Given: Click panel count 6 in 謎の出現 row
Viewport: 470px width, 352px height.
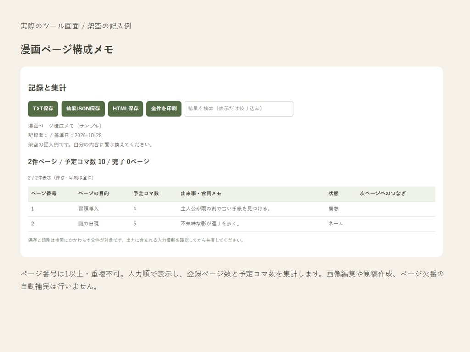Looking at the screenshot, I should pyautogui.click(x=135, y=224).
